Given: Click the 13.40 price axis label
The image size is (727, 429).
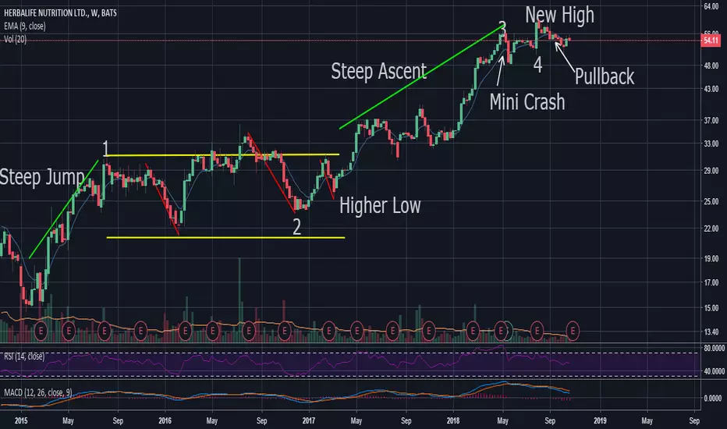Looking at the screenshot, I should point(711,331).
